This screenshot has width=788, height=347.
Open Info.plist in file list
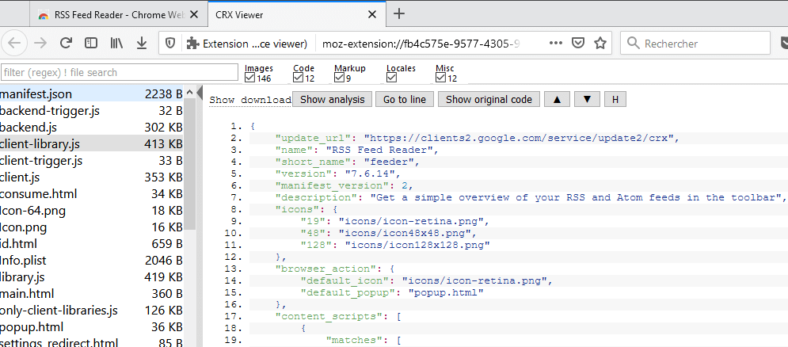[x=91, y=260]
